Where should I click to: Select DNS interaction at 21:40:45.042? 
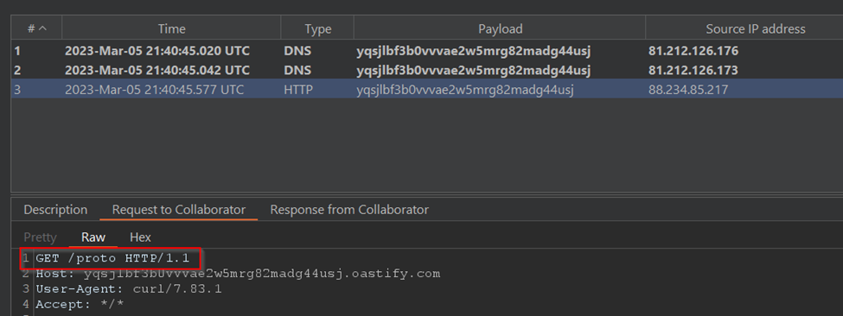click(x=427, y=70)
